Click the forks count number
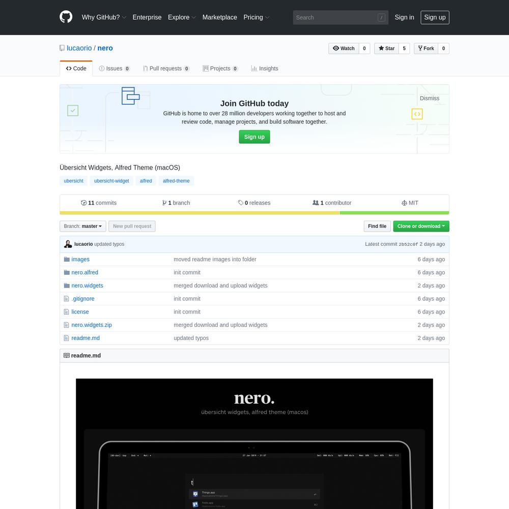This screenshot has height=509, width=509. tap(443, 48)
